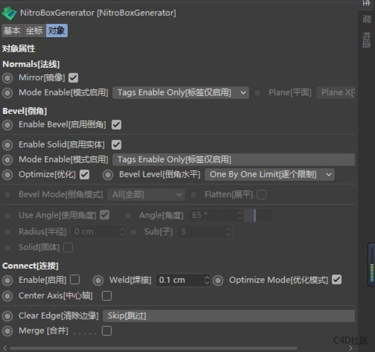
Task: Toggle the Optimize checkbox
Action: [84, 174]
